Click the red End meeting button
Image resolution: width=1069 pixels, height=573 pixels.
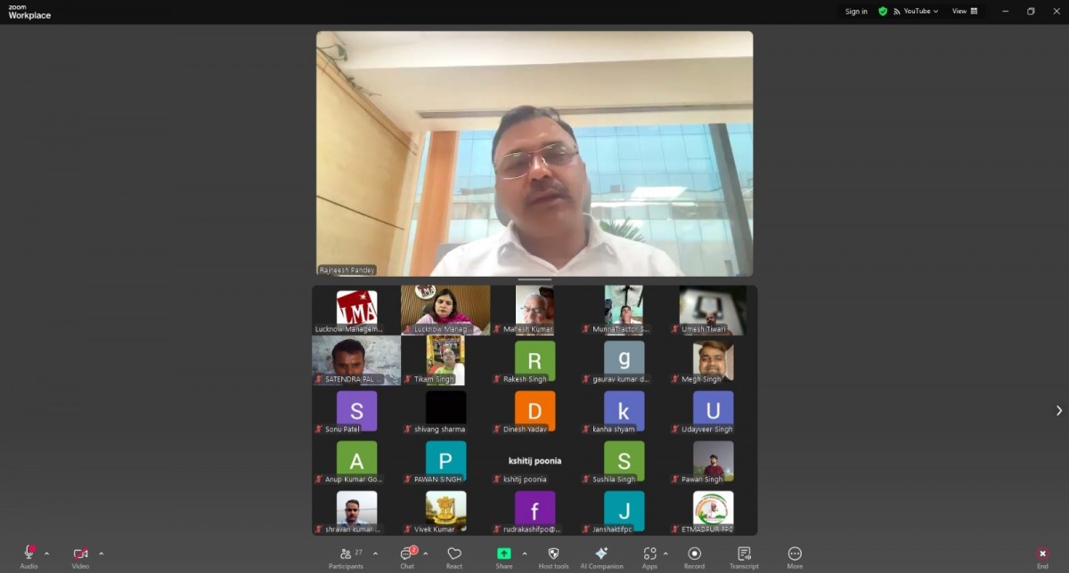coord(1042,557)
